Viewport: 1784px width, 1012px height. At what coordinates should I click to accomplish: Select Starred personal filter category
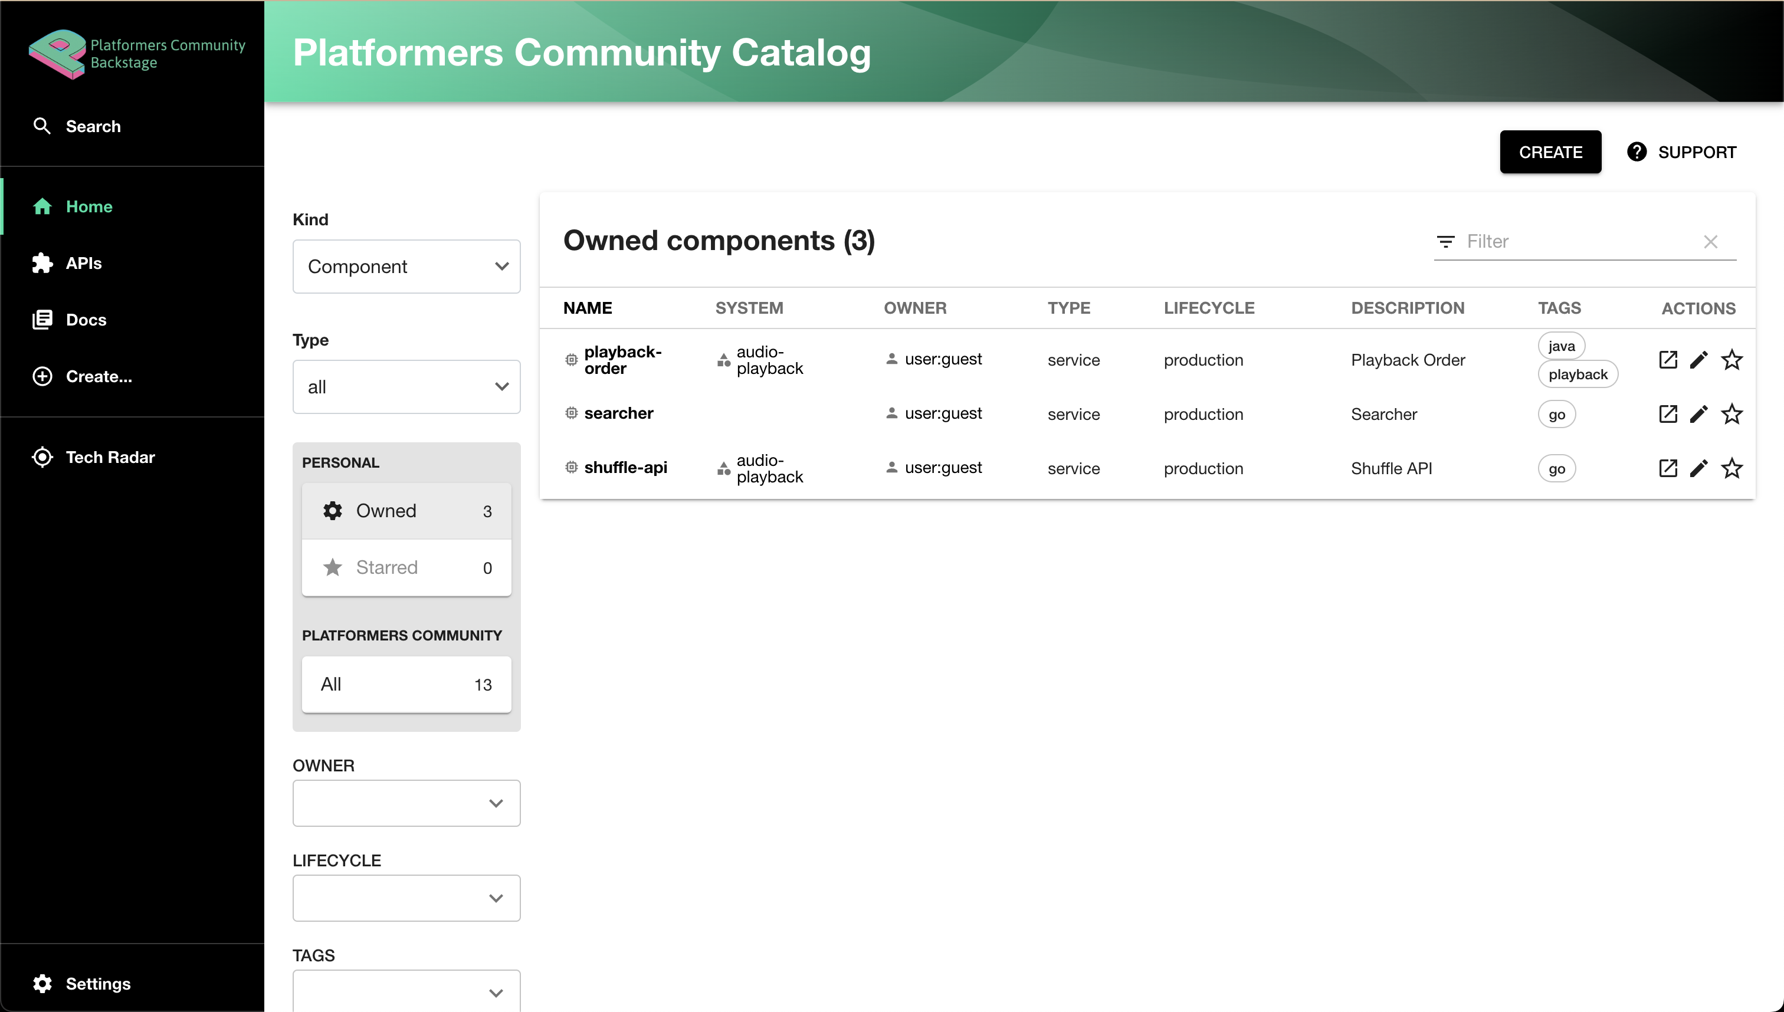pos(407,567)
